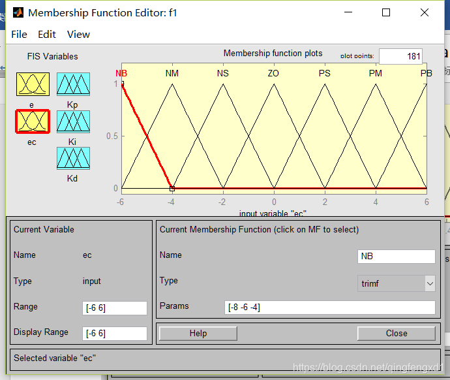
Task: Select the PM membership function label
Action: [x=376, y=74]
